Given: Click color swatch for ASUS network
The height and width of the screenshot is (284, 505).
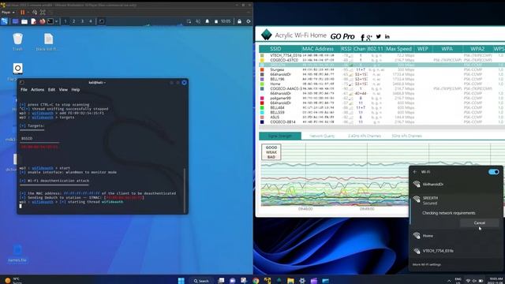Looking at the screenshot, I should coord(262,118).
